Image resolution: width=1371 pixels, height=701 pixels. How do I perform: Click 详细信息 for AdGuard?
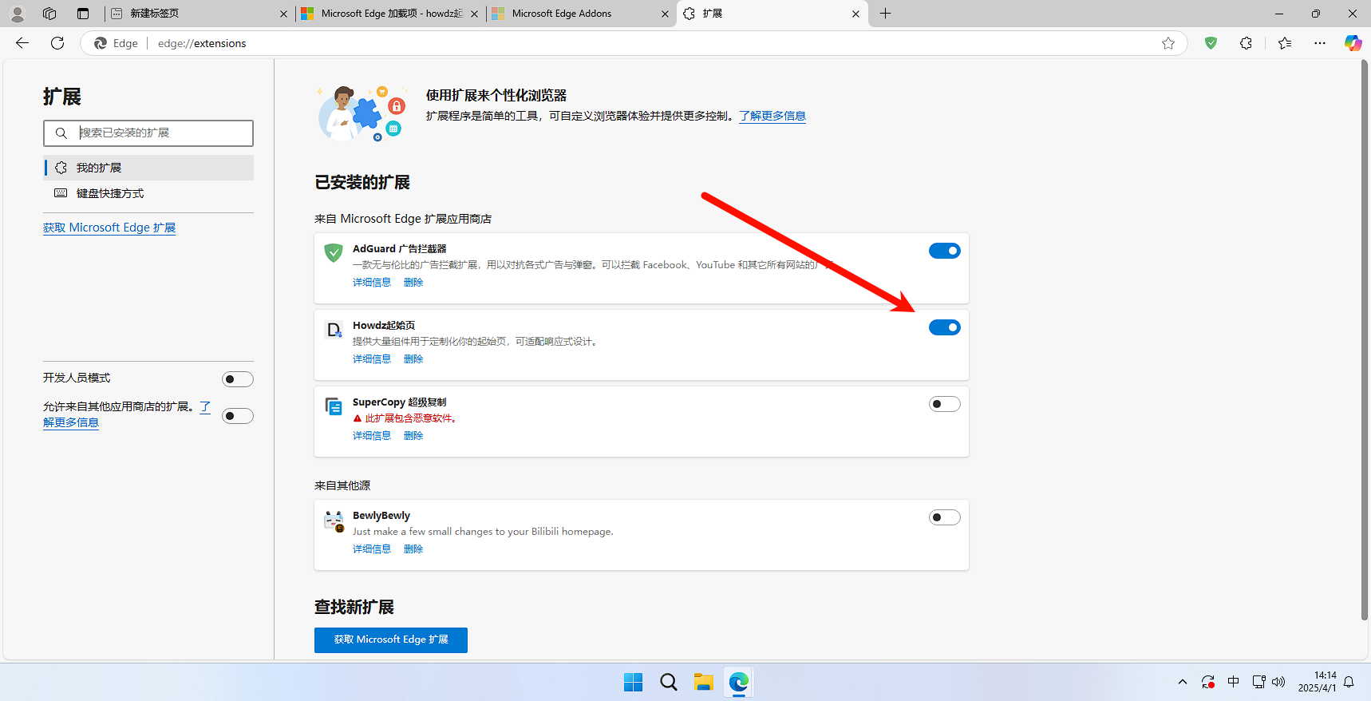click(372, 283)
